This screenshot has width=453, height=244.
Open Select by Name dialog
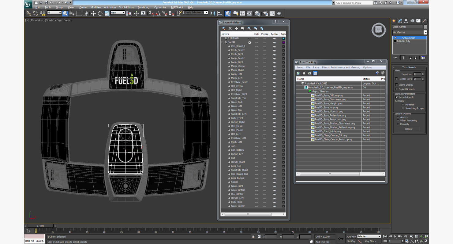click(x=72, y=13)
